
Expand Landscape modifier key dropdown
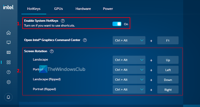click(129, 60)
